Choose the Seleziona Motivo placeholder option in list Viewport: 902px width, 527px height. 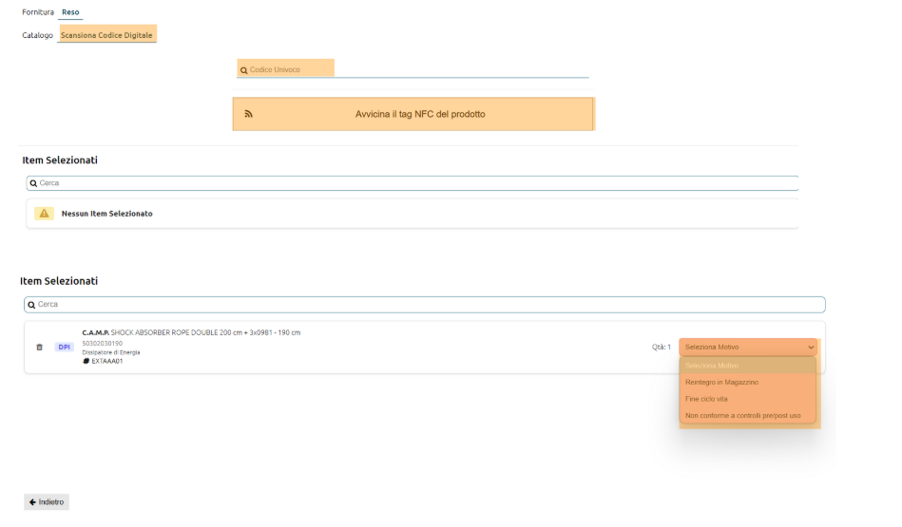pyautogui.click(x=748, y=366)
